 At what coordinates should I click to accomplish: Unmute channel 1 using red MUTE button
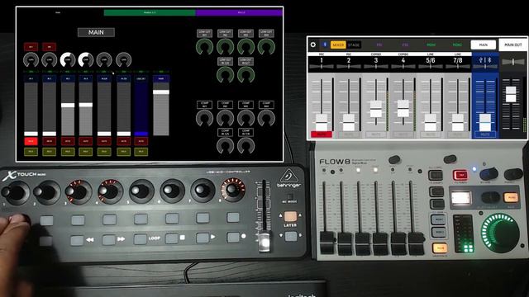click(x=322, y=134)
